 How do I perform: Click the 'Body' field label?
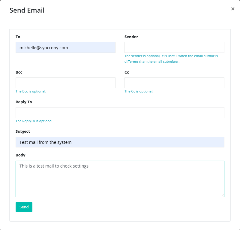20,155
